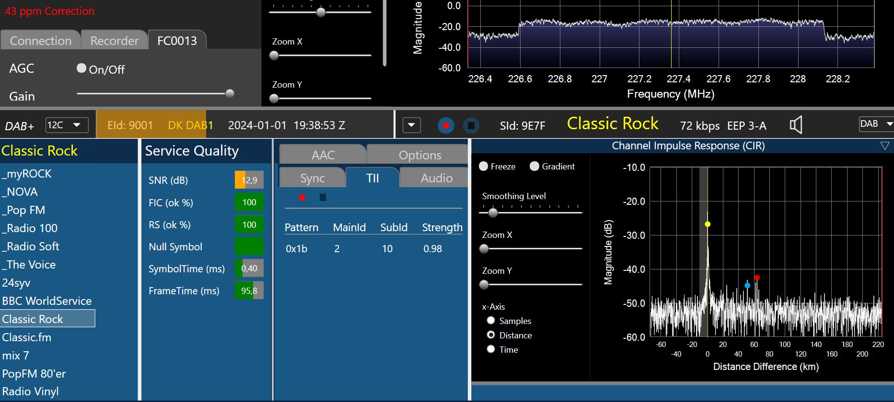The image size is (894, 402).
Task: Click the yellow peak marker in CIR plot
Action: point(708,224)
